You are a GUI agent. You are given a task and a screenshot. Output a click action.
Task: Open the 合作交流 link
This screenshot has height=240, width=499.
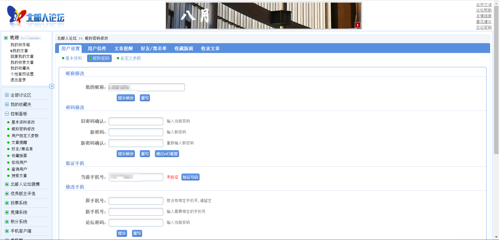coord(484,5)
